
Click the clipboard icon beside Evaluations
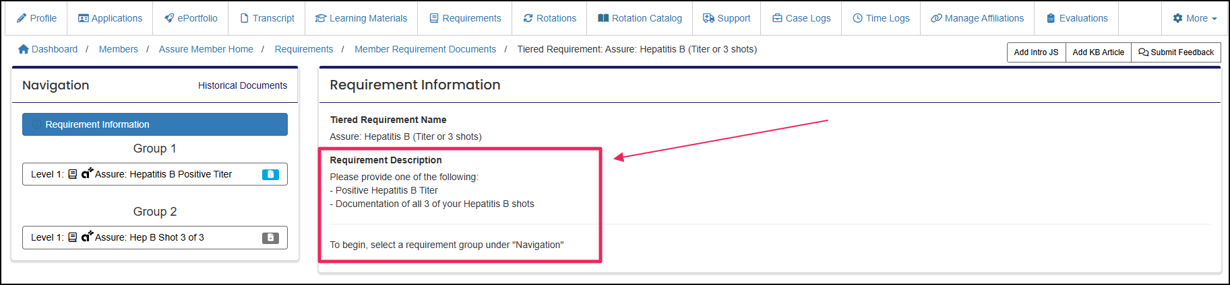1051,18
